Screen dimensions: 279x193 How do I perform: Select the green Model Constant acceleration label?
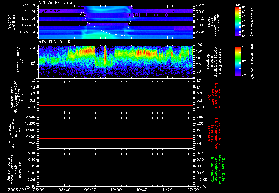pyautogui.click(x=218, y=170)
